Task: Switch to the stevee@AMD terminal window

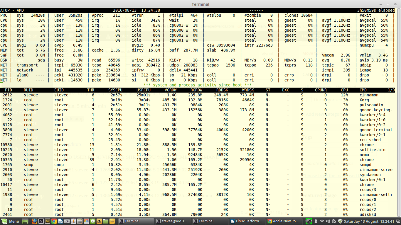Action: coord(173,221)
